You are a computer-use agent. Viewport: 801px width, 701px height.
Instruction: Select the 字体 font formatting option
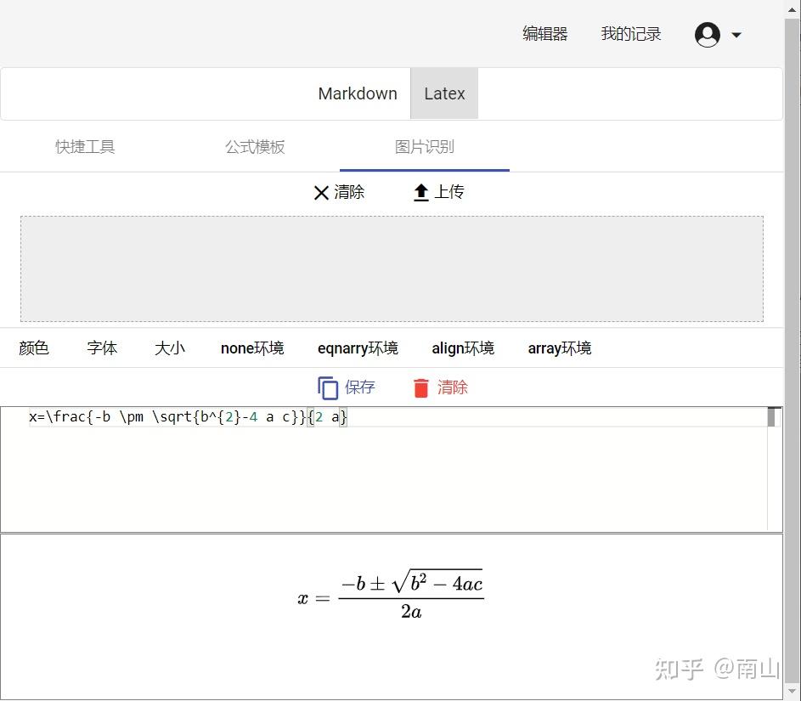(102, 348)
